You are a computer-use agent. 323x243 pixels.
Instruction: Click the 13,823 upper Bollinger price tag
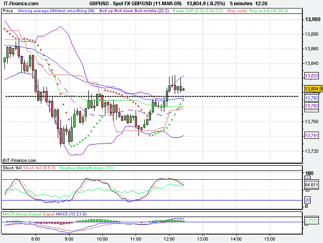pos(312,76)
